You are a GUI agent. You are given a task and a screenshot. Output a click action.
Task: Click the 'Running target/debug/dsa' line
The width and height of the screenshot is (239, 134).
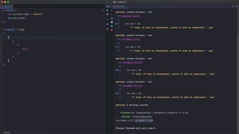pyautogui.click(x=137, y=117)
